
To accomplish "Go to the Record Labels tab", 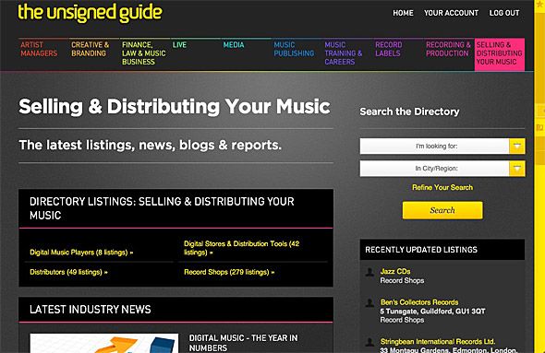I will coord(388,49).
